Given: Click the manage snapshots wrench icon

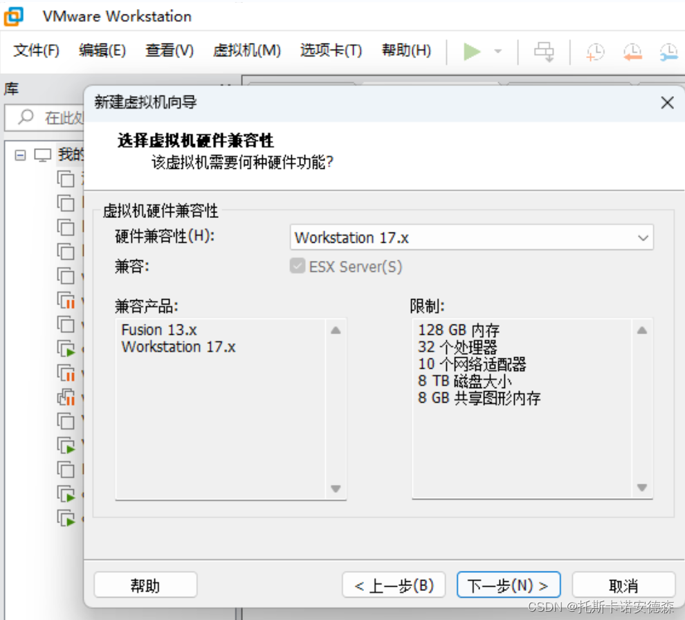Looking at the screenshot, I should (669, 52).
